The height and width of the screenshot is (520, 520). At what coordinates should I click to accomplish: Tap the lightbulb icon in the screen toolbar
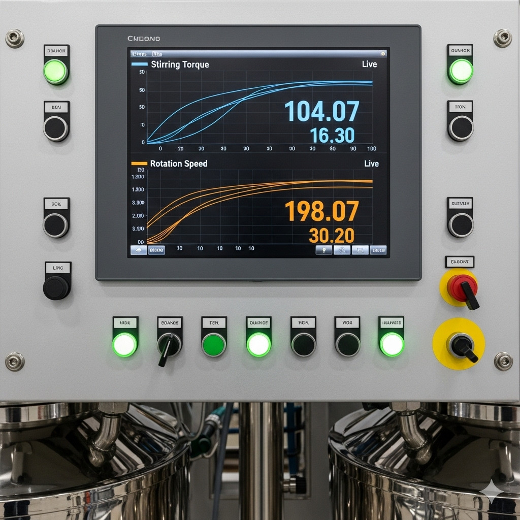323,250
